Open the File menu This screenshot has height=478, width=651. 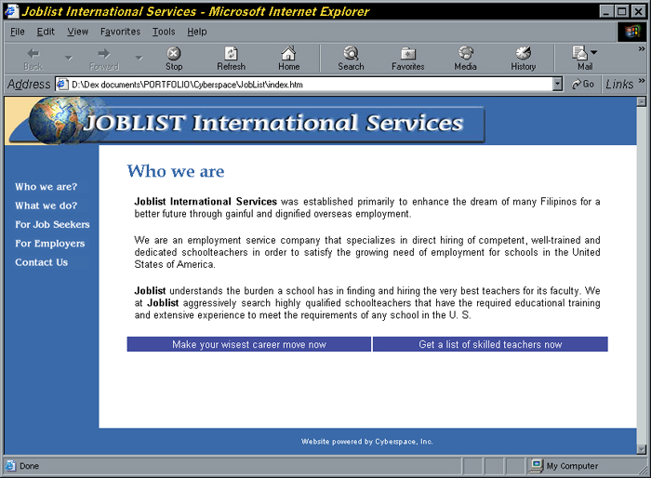(x=17, y=32)
